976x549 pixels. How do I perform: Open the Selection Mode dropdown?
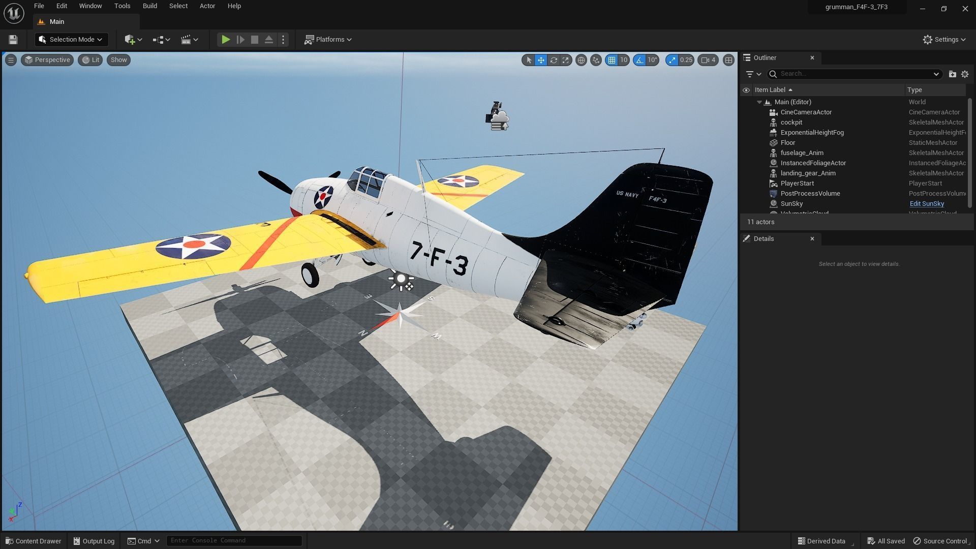71,40
